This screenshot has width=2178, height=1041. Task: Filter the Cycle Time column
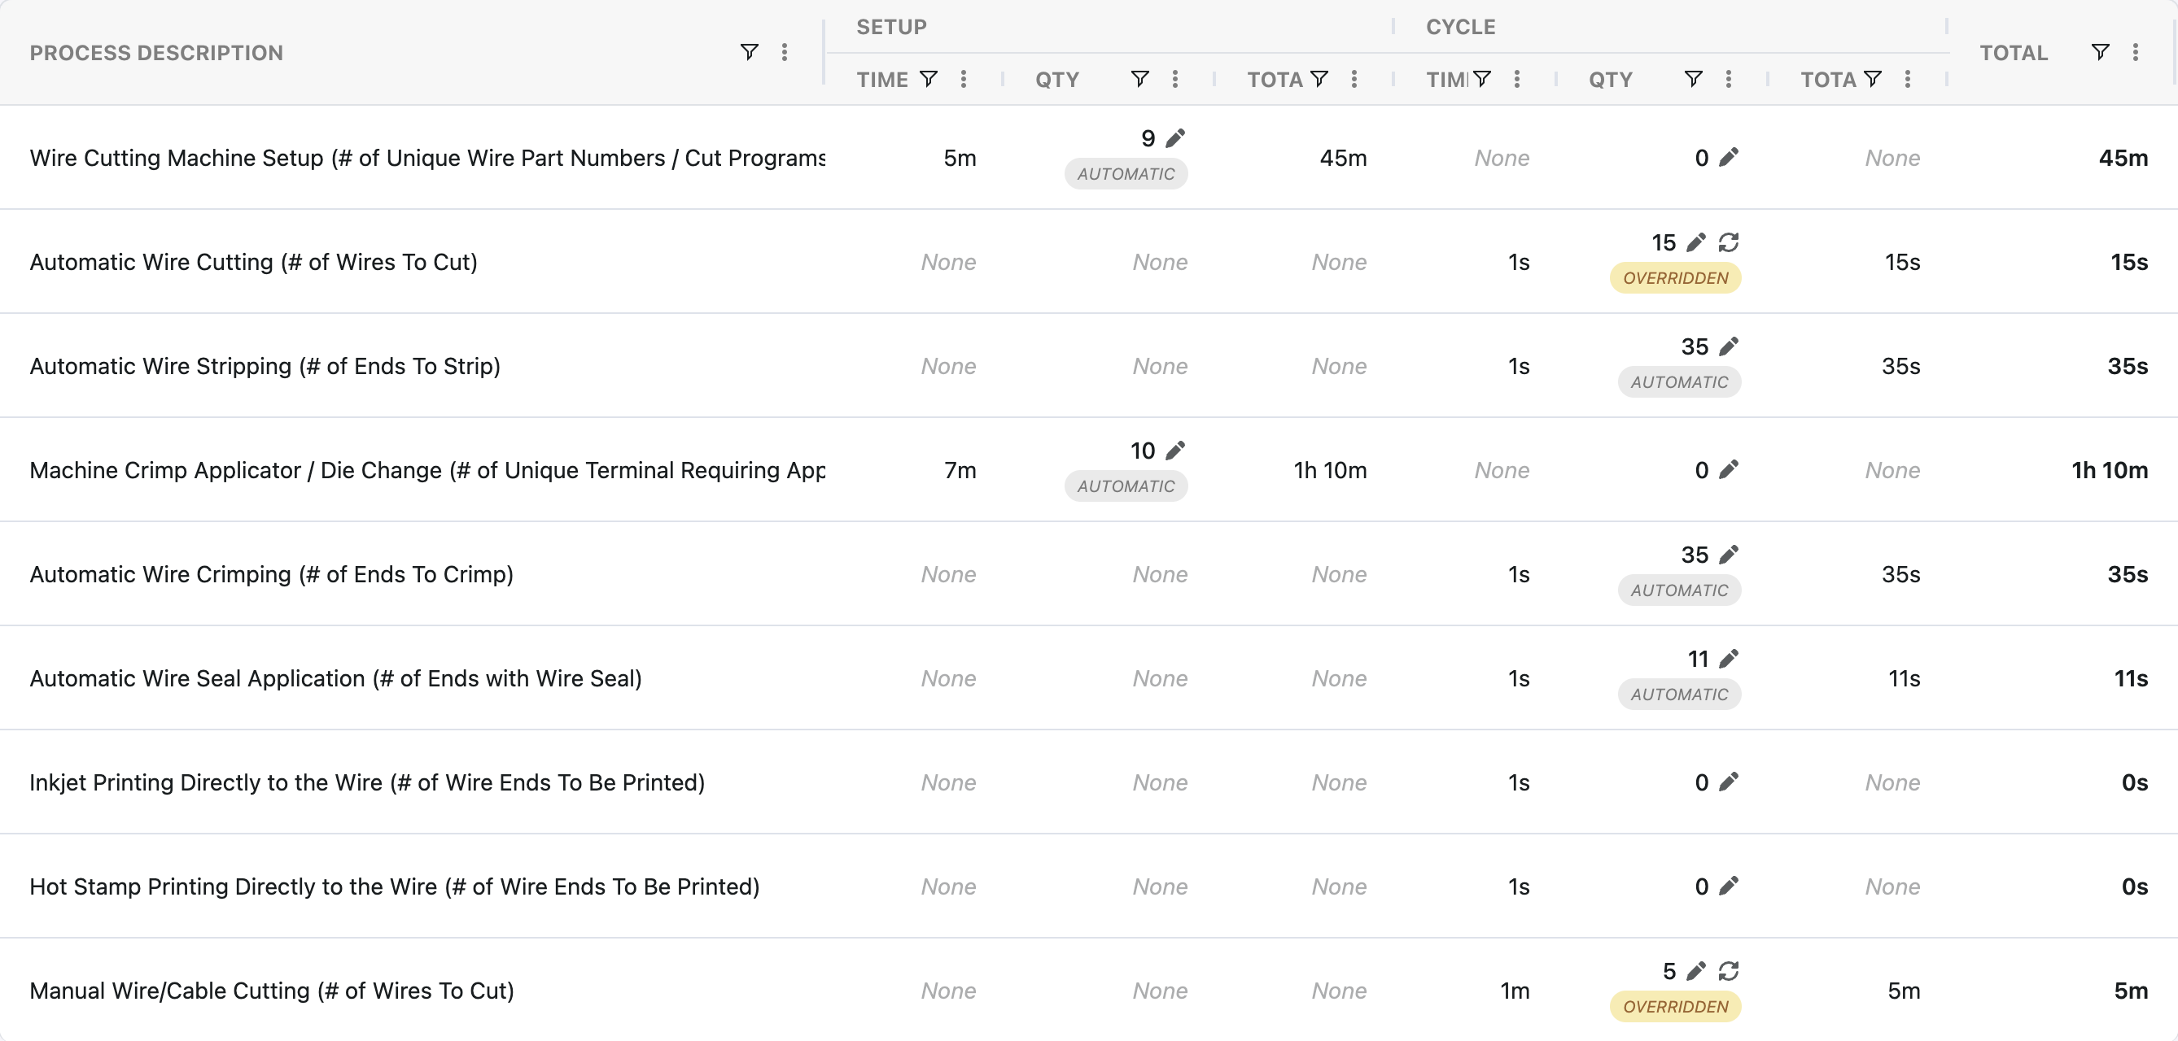pos(1481,80)
